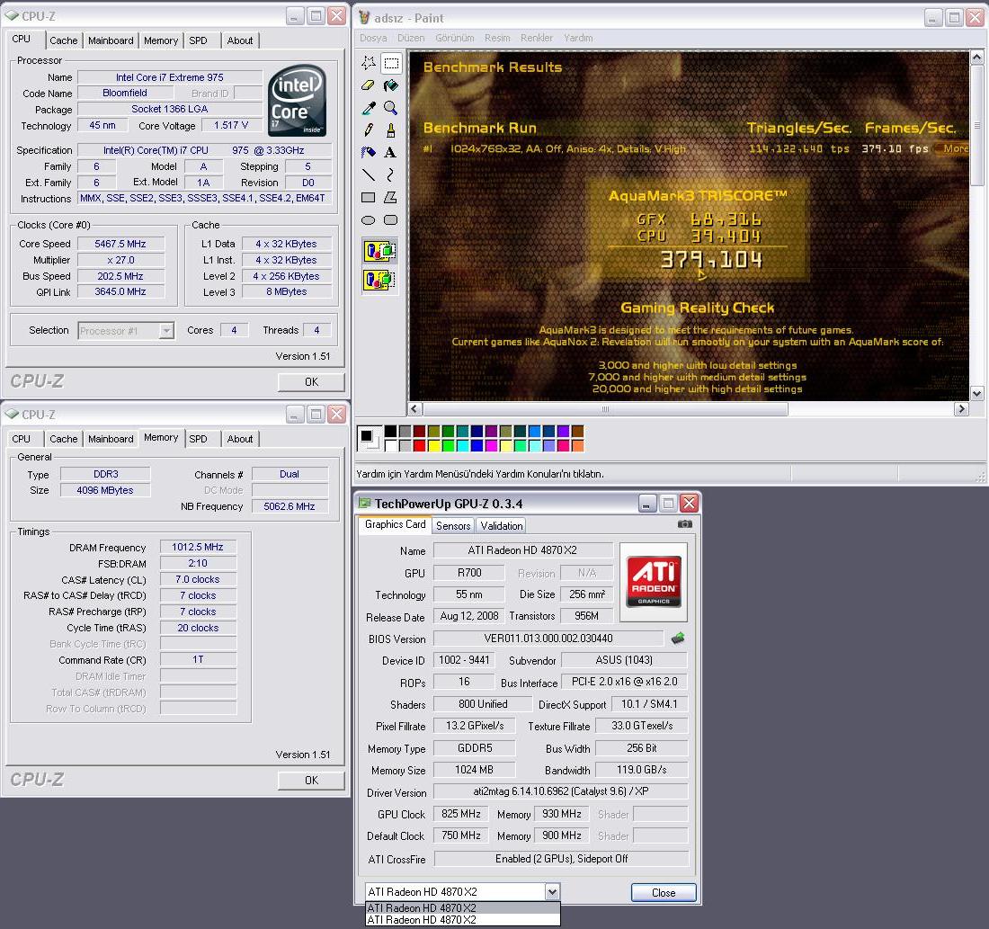Screen dimensions: 989x929
Task: Click the ATI Radeon logo in GPU-Z
Action: point(654,581)
